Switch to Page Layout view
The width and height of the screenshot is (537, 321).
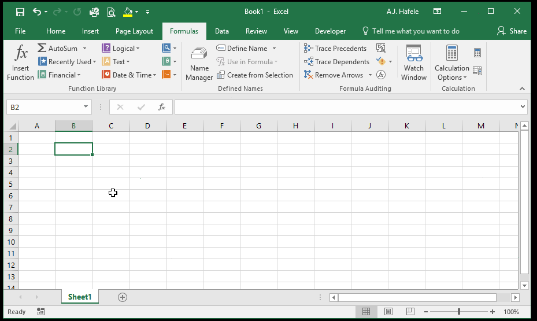tap(388, 311)
